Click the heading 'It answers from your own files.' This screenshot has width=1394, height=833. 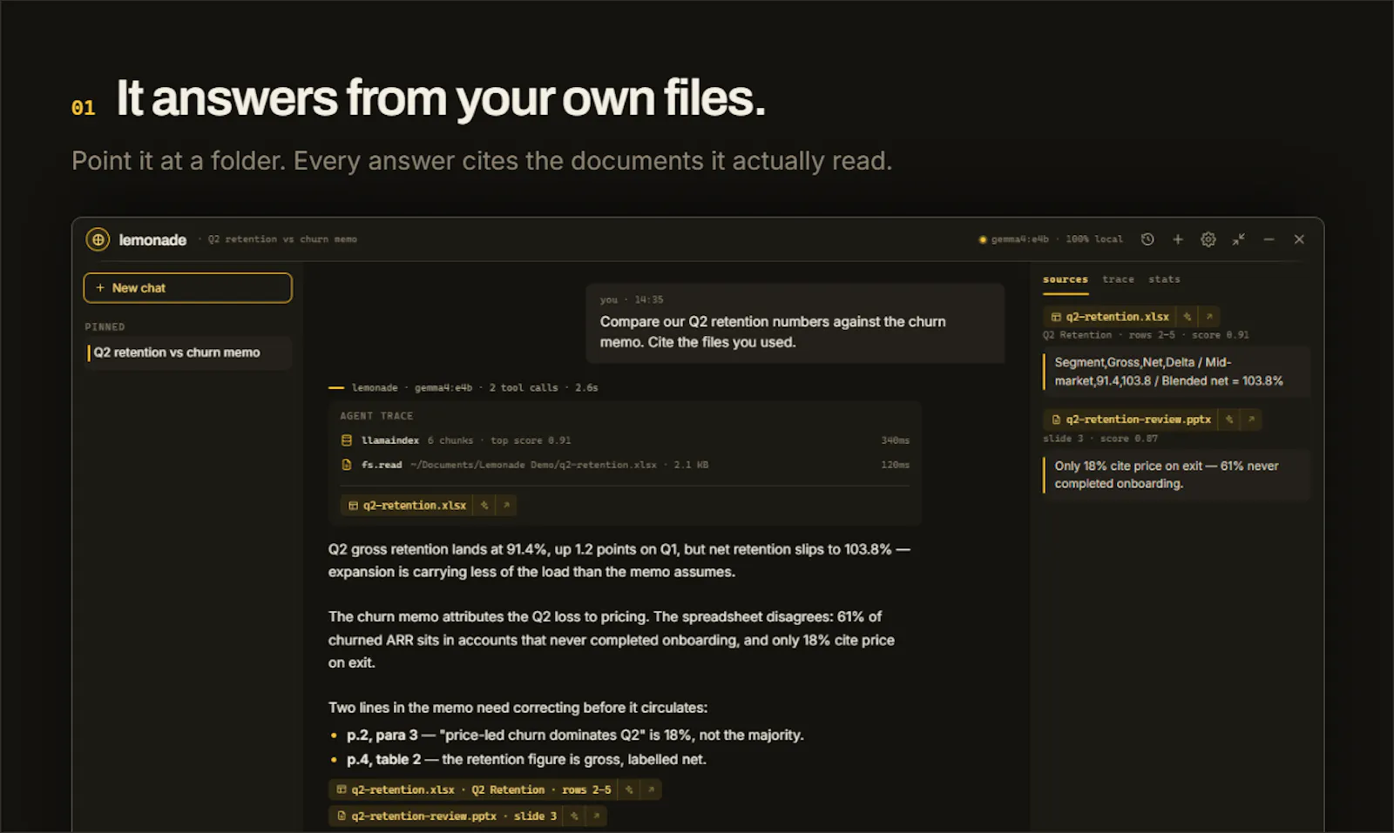pyautogui.click(x=441, y=97)
